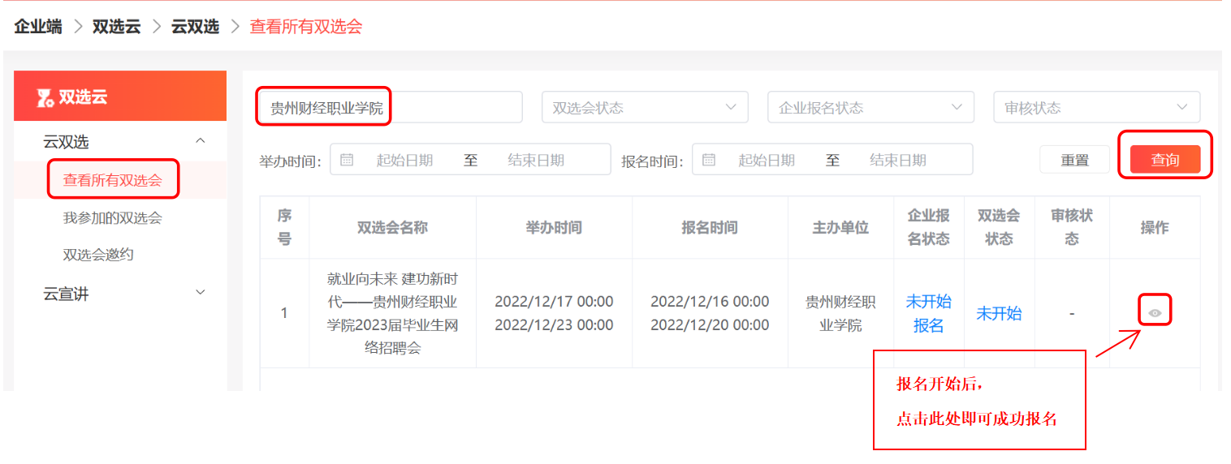Open the 企业报名状态 dropdown

coord(870,107)
